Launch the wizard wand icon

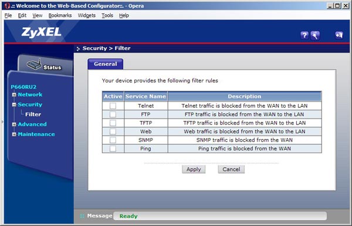click(315, 35)
